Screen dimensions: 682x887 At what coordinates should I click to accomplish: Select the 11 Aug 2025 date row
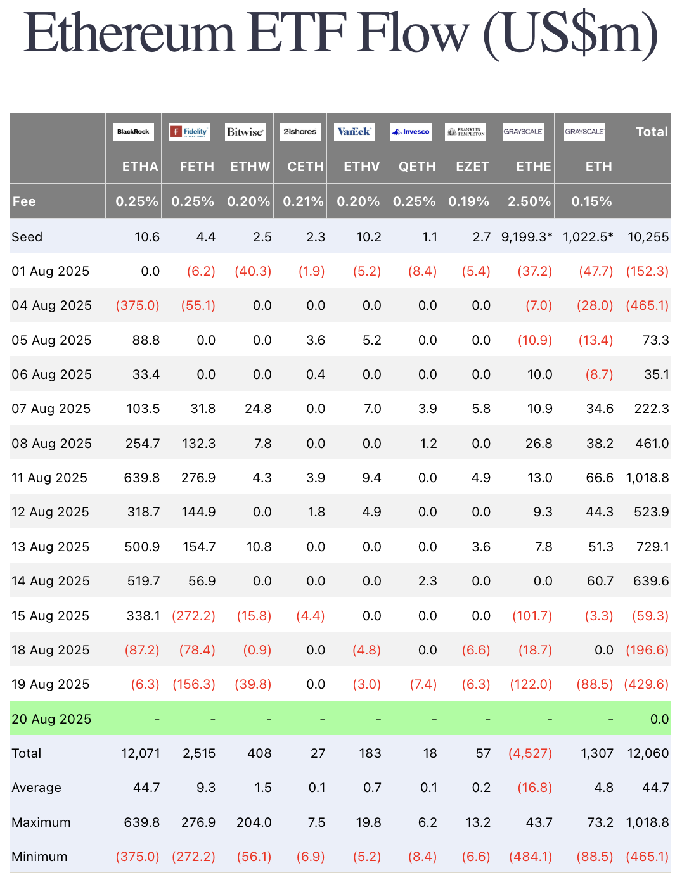click(x=340, y=478)
